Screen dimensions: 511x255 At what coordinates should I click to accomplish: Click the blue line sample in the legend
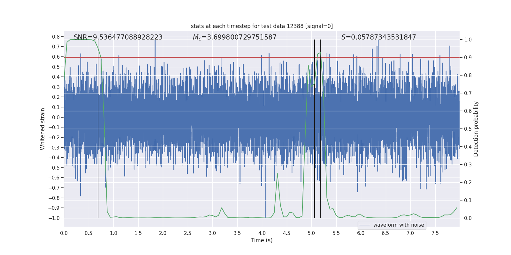coord(365,225)
